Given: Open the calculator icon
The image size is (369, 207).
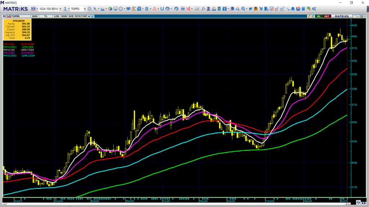Looking at the screenshot, I should 303,9.
